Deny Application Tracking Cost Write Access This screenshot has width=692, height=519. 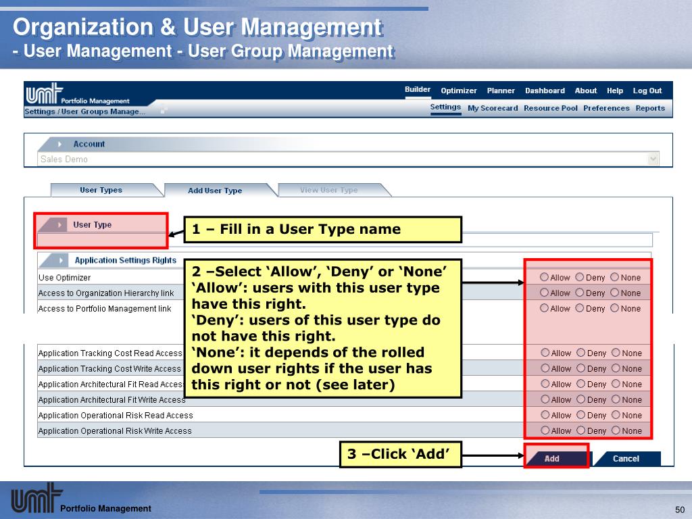tap(580, 368)
